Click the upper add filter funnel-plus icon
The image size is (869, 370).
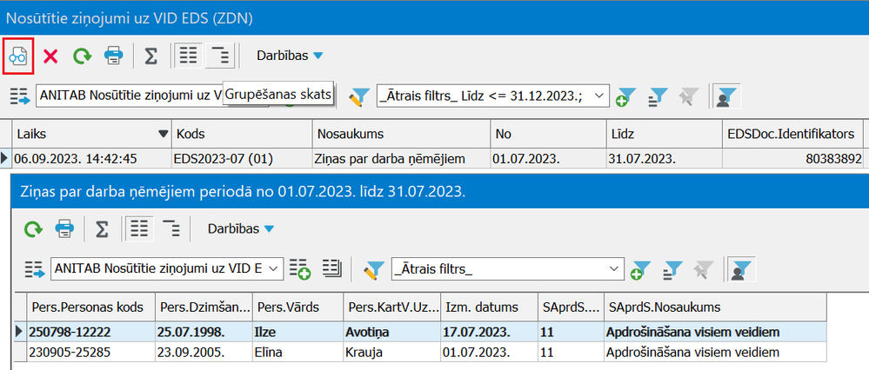click(x=625, y=96)
